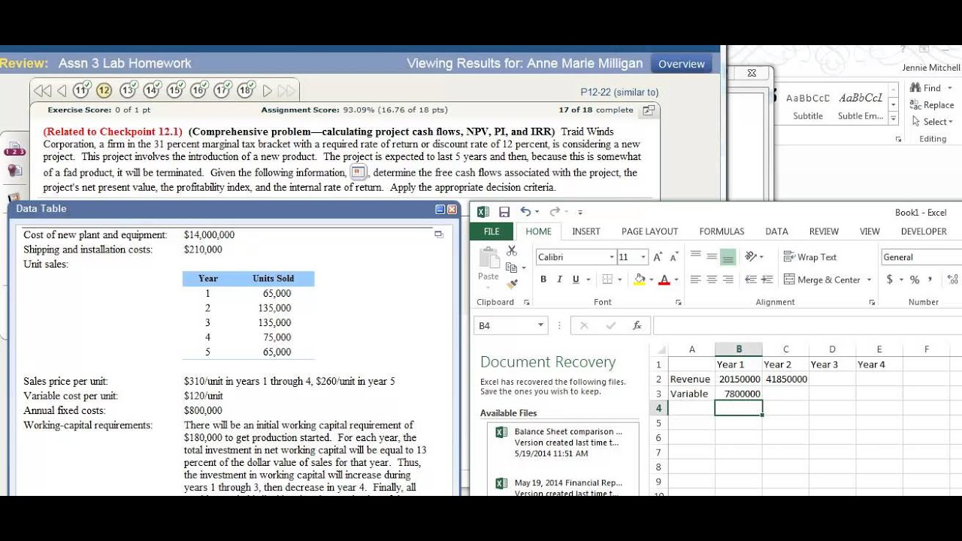962x541 pixels.
Task: Click the Wrap Text button
Action: tap(810, 257)
